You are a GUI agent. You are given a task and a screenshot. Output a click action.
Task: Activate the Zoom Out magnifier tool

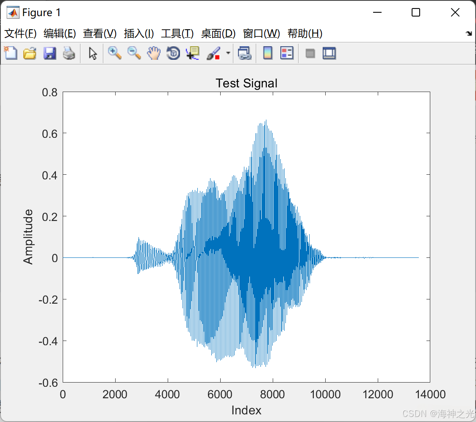[134, 53]
